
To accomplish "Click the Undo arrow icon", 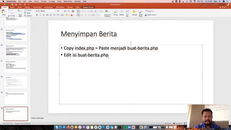I will point(20,5).
